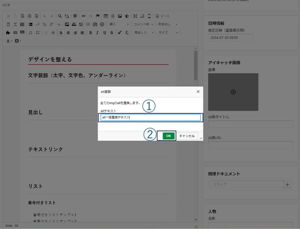Screen dimensions: 300x229
Task: Toggle Underline formatting
Action: point(104,33)
